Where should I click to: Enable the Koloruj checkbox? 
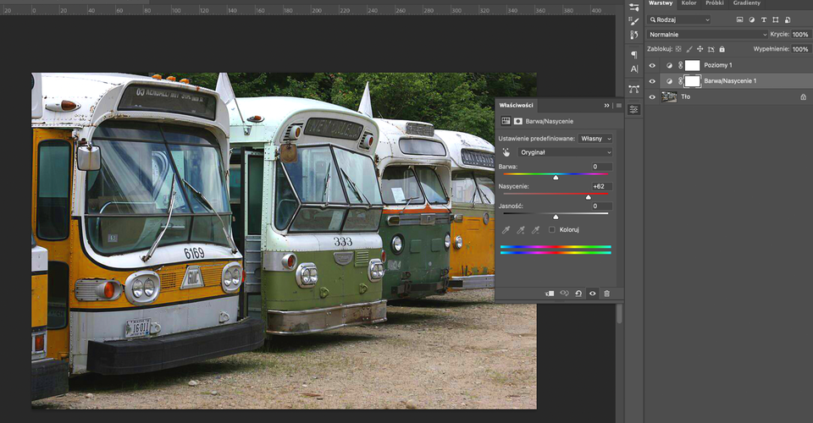point(551,229)
